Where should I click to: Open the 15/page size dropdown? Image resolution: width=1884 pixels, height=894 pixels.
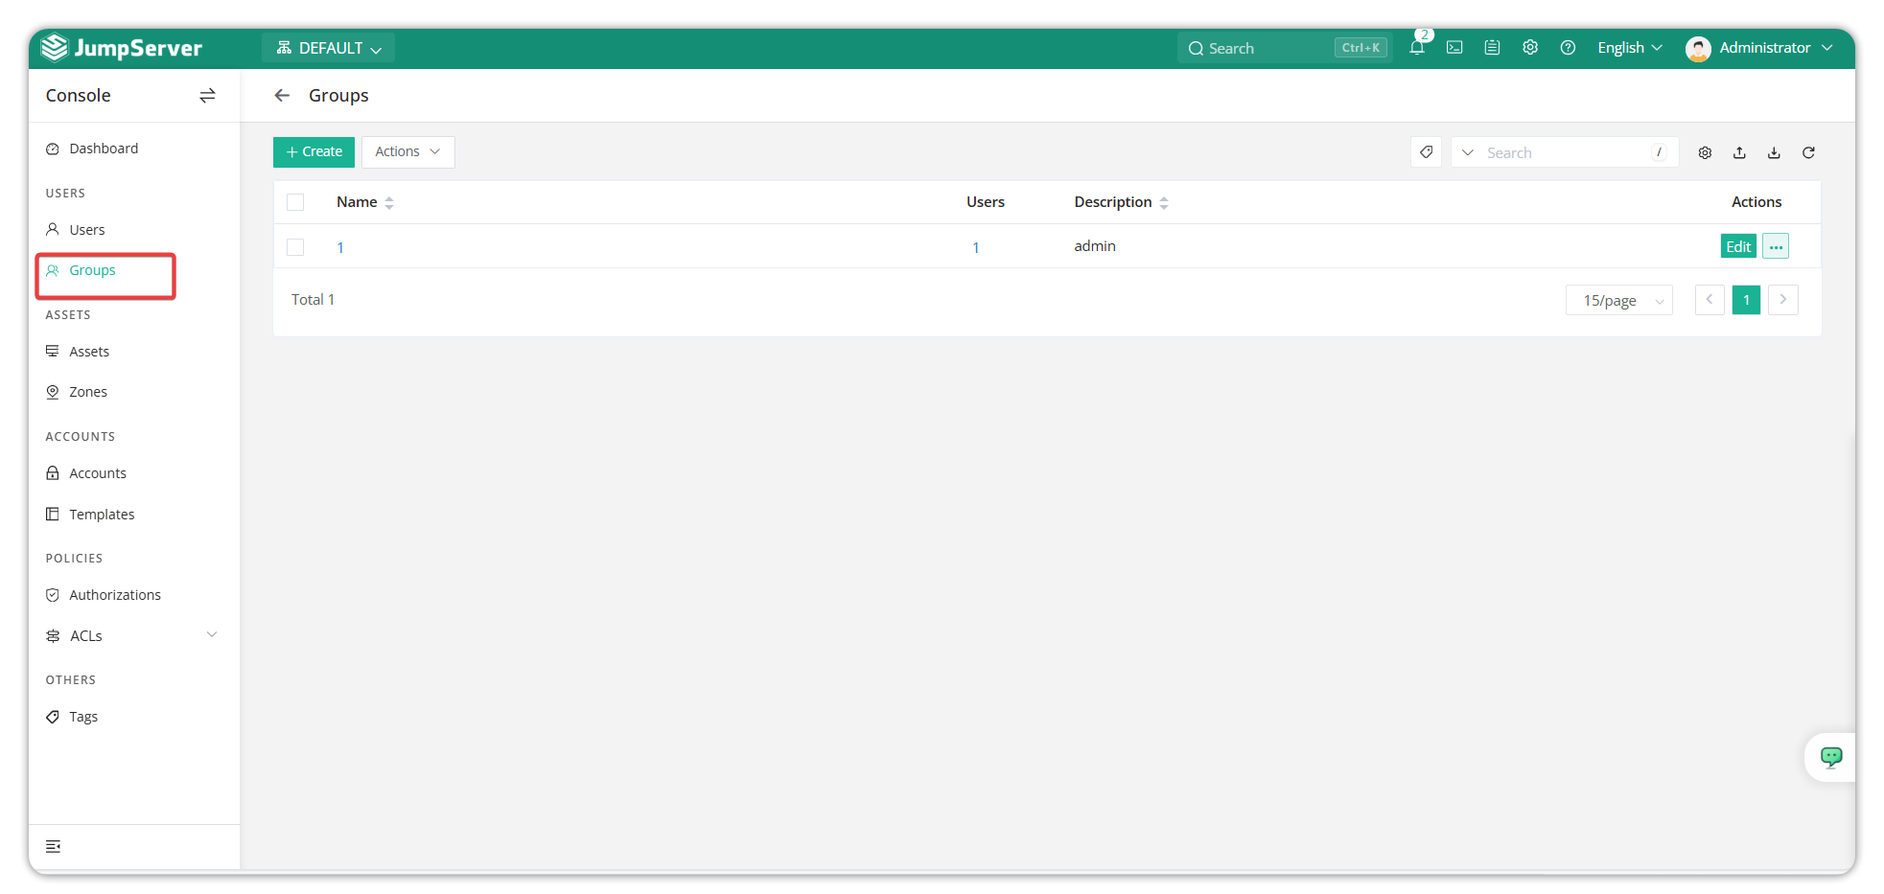tap(1619, 300)
